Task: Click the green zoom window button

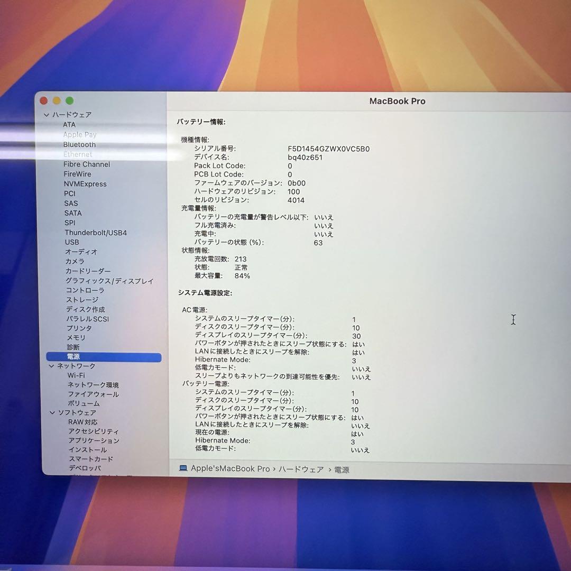Action: (70, 100)
